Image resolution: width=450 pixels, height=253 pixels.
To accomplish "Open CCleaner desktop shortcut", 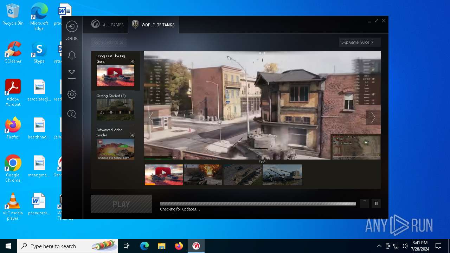I will (13, 52).
